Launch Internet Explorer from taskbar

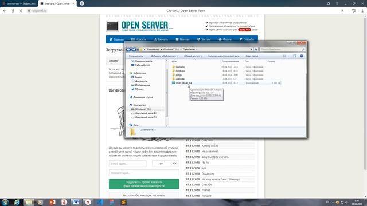coord(17,202)
